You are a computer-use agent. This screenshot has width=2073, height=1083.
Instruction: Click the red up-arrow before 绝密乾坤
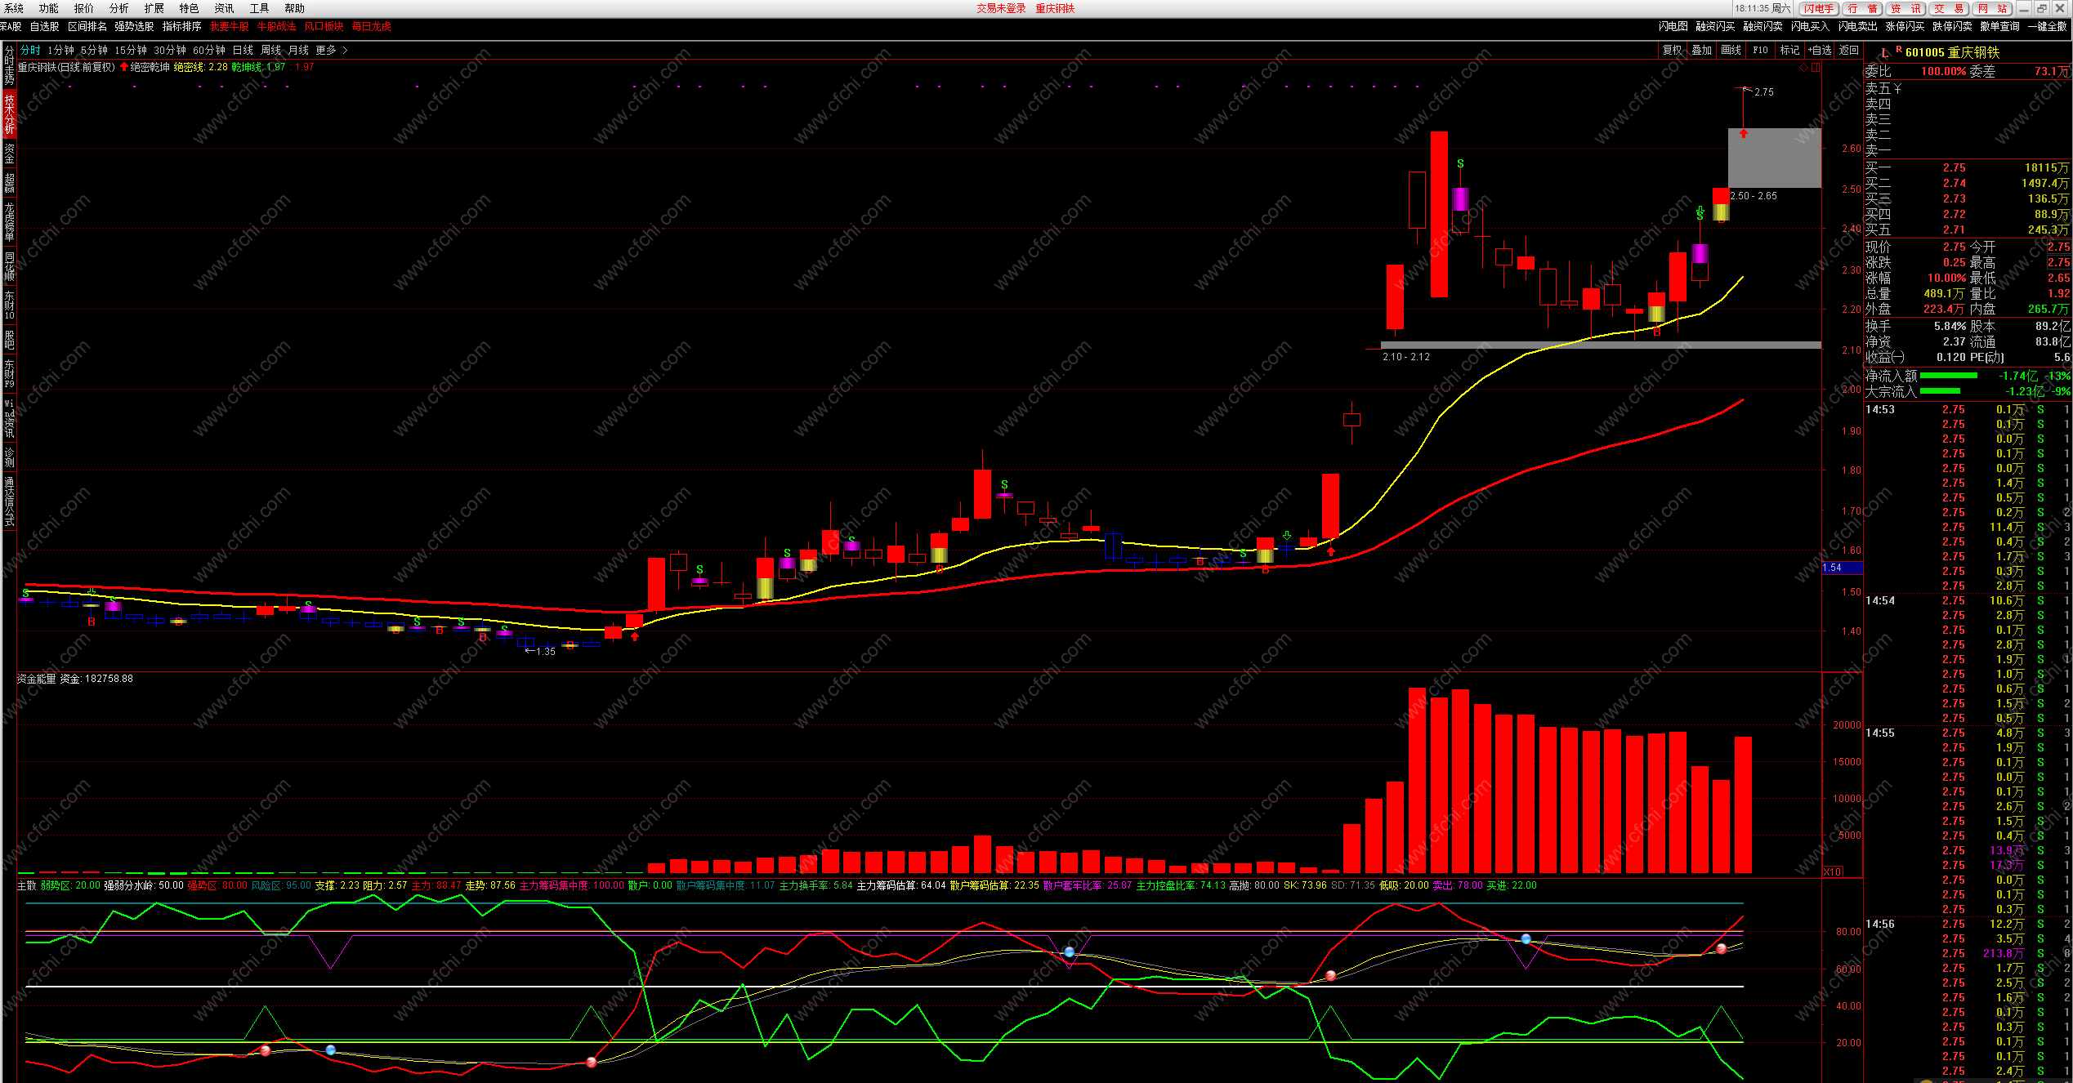pos(124,67)
